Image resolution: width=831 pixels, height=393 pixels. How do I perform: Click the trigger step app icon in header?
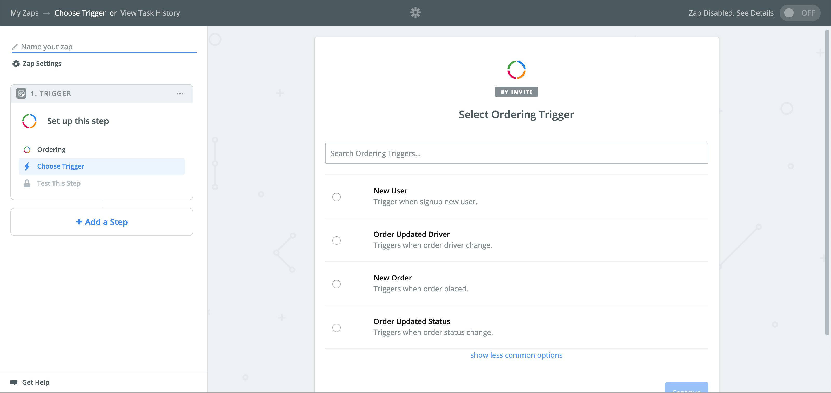point(21,93)
